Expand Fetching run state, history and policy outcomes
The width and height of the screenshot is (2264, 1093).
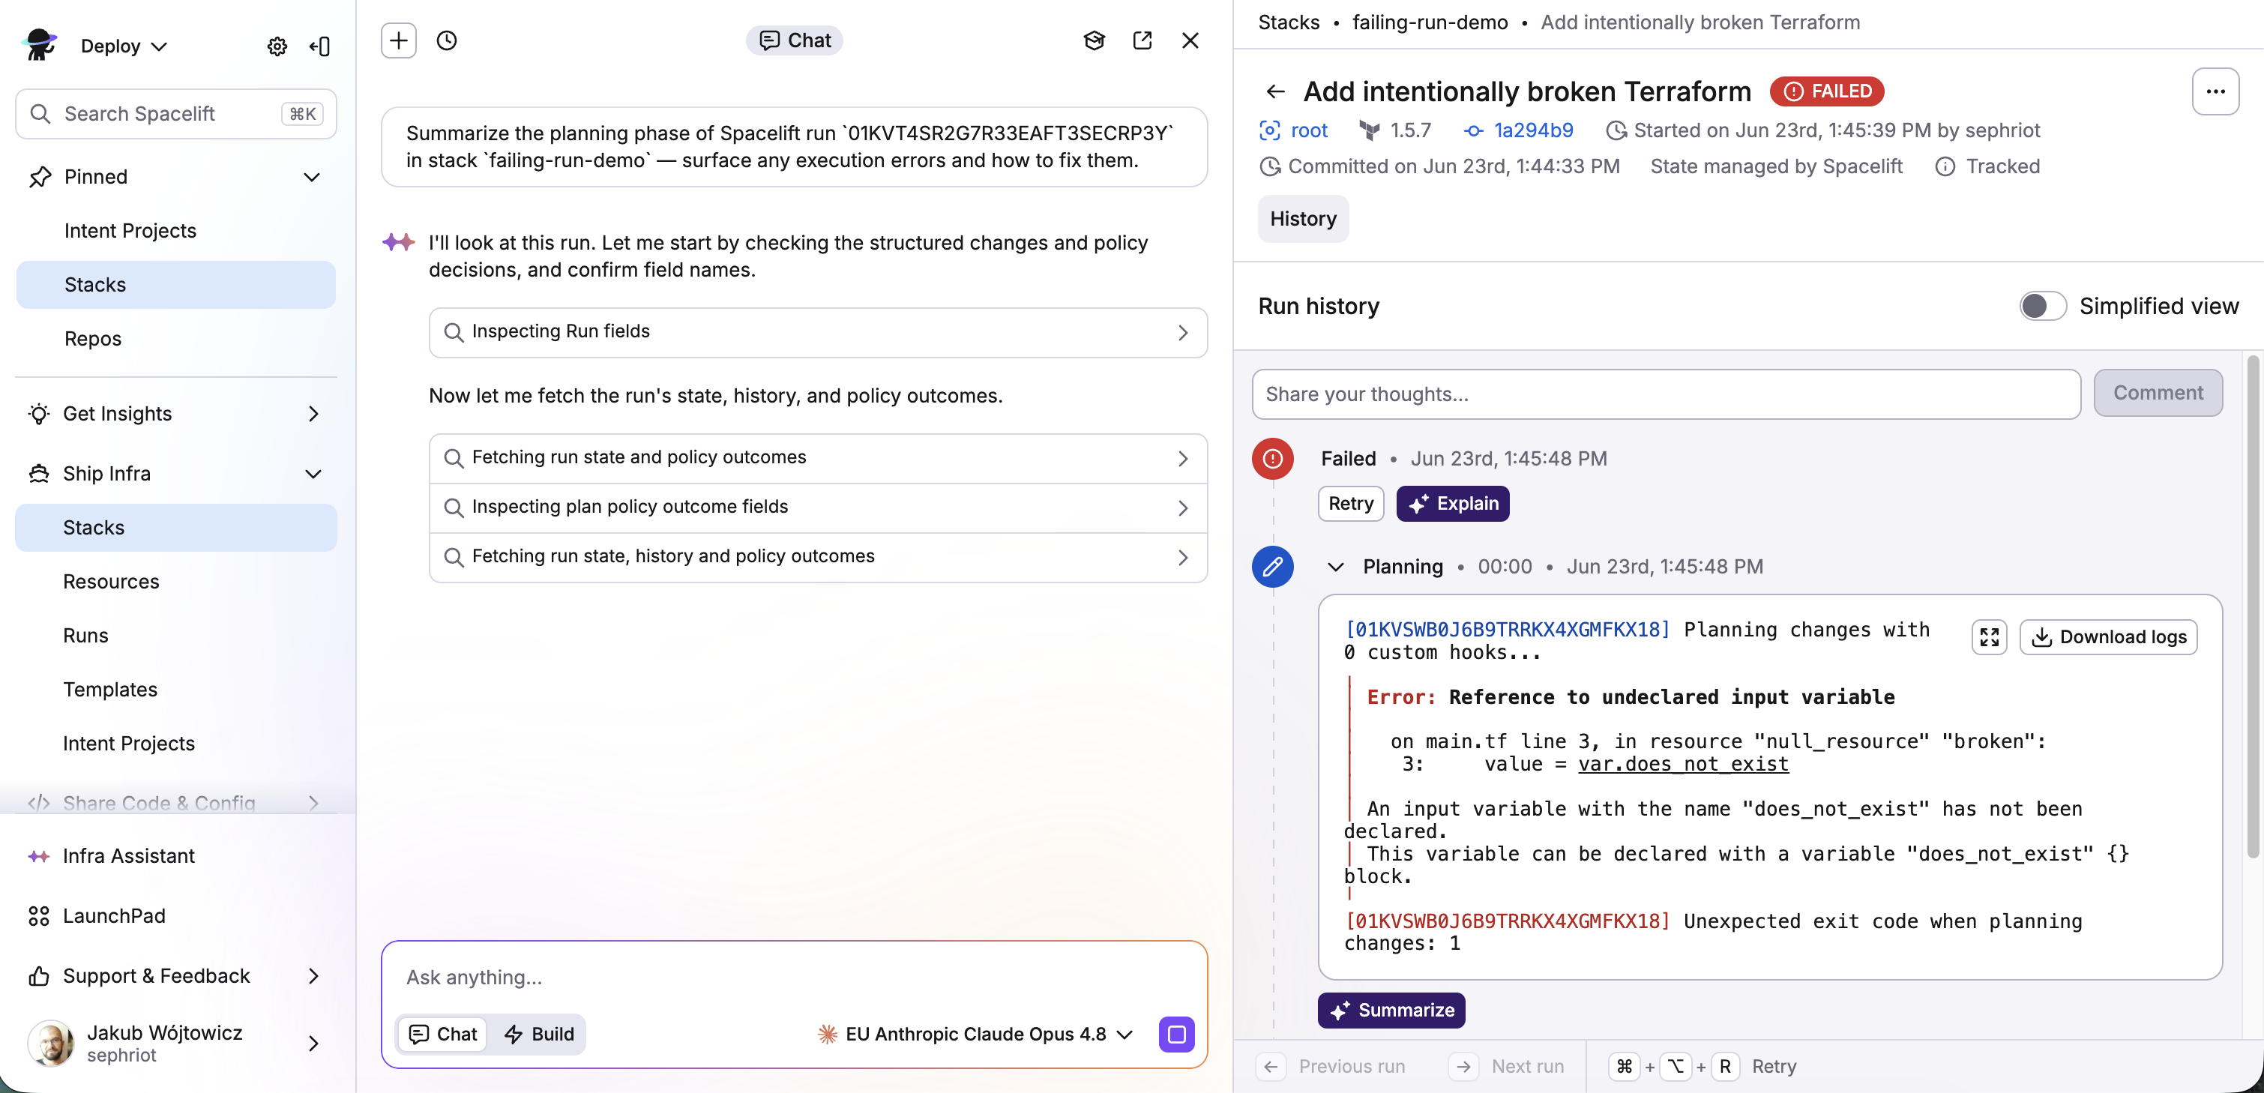pos(818,557)
